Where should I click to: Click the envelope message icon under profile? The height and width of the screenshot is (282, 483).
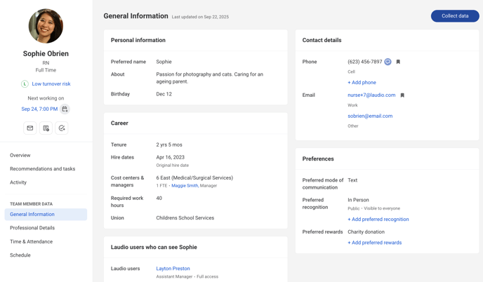click(x=30, y=128)
